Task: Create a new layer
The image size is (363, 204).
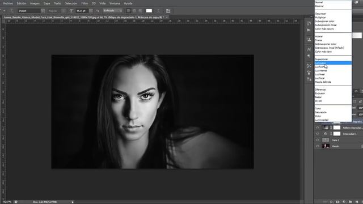Action: (357, 202)
